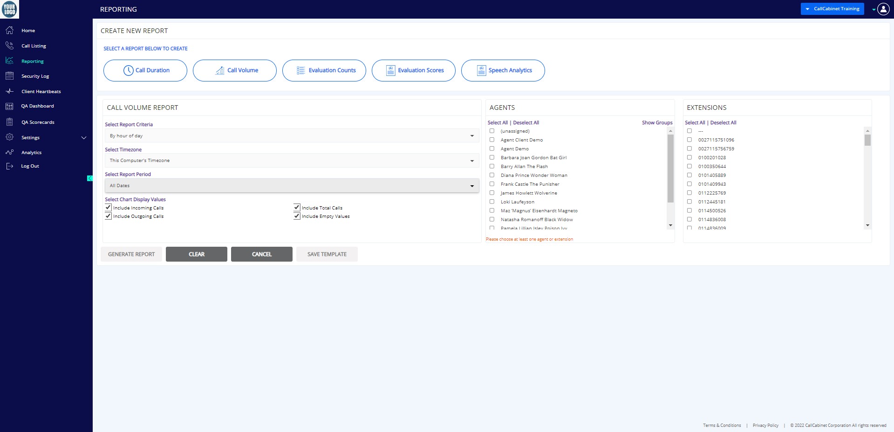Open Security Log menu item
This screenshot has width=894, height=432.
coord(35,76)
